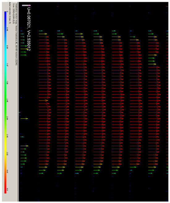
Task: Click the 0 label at color scale start
Action: point(7,11)
